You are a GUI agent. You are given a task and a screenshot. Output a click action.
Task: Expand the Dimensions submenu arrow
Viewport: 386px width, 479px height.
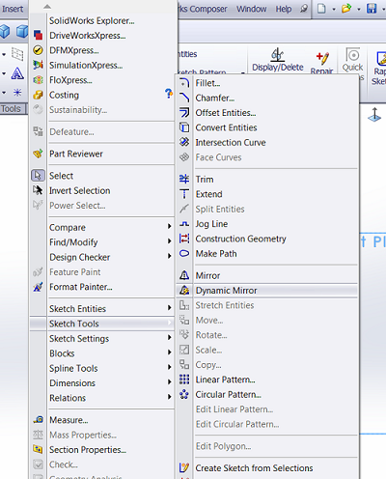click(x=169, y=381)
